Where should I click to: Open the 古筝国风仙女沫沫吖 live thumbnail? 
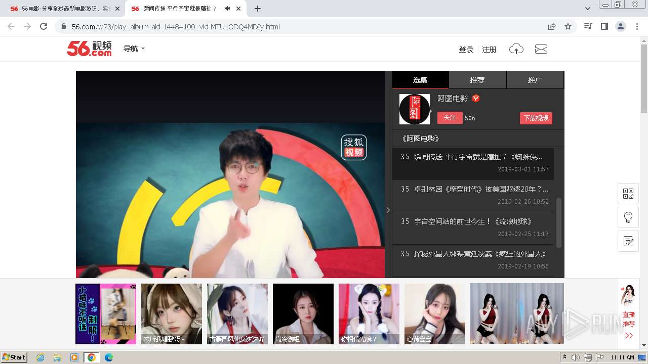coord(237,314)
